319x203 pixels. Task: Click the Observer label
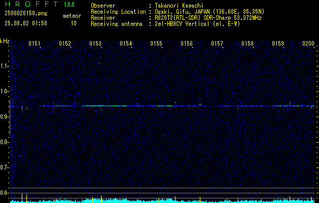(103, 6)
